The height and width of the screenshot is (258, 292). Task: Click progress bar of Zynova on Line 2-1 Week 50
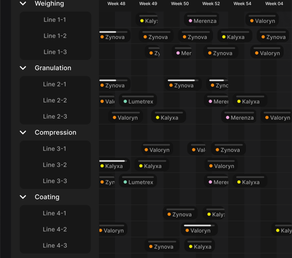point(183,80)
